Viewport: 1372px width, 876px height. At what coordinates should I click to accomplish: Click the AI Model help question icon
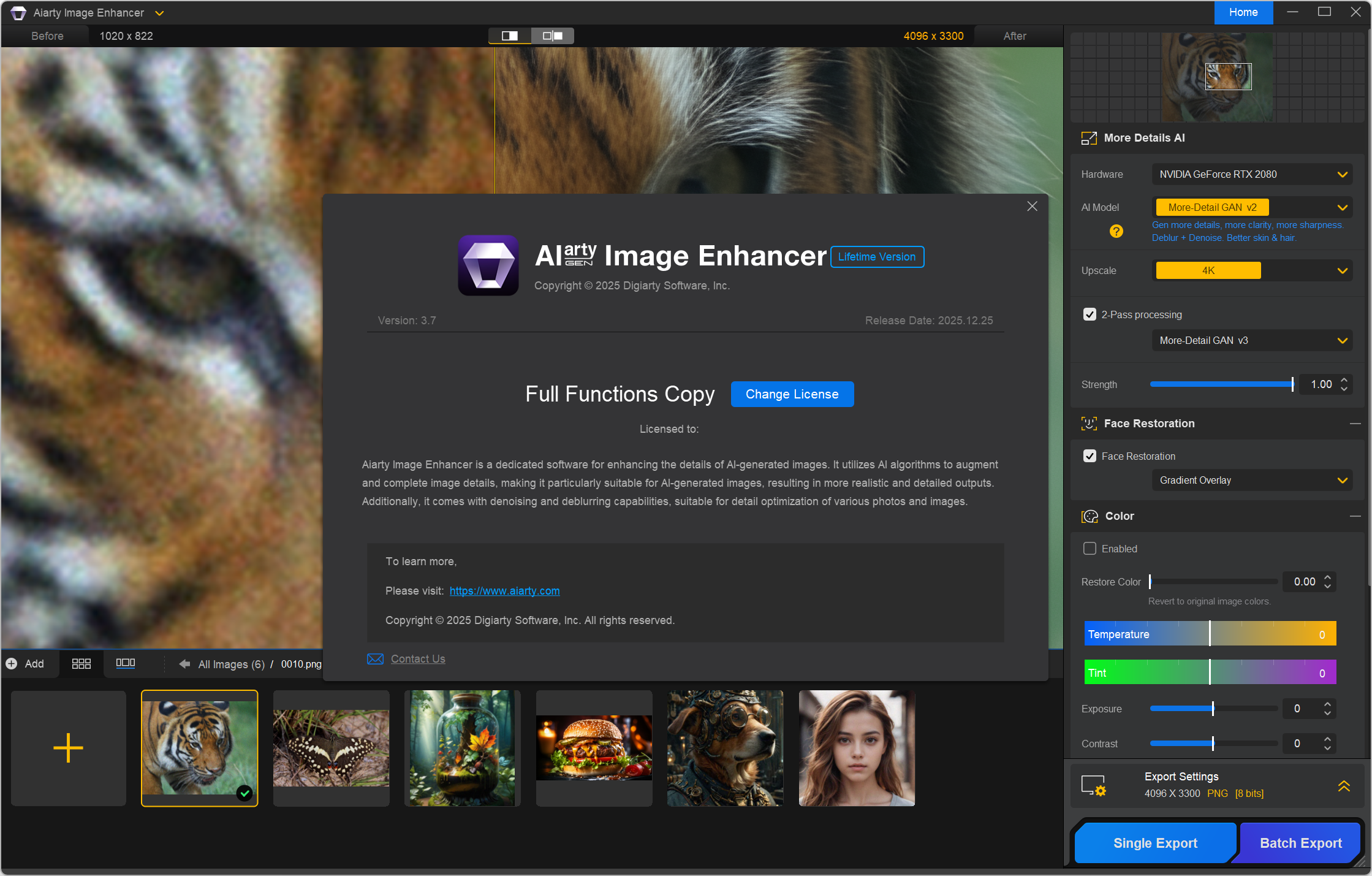1116,231
